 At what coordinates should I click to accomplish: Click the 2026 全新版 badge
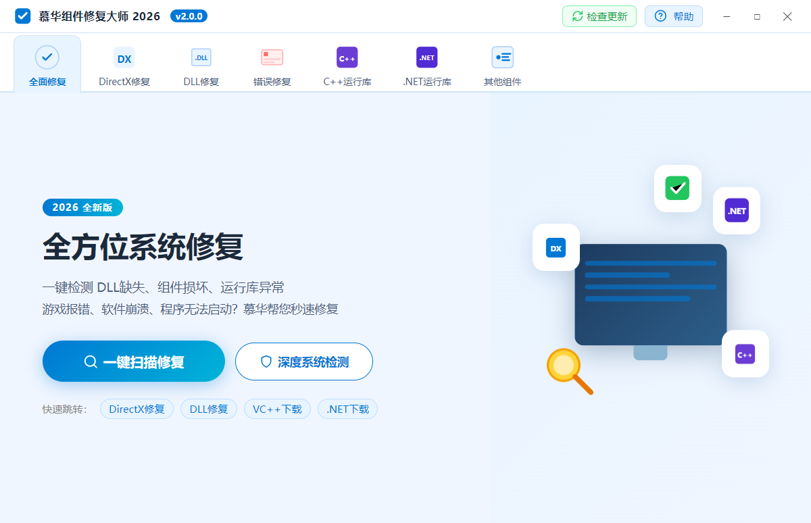click(82, 207)
